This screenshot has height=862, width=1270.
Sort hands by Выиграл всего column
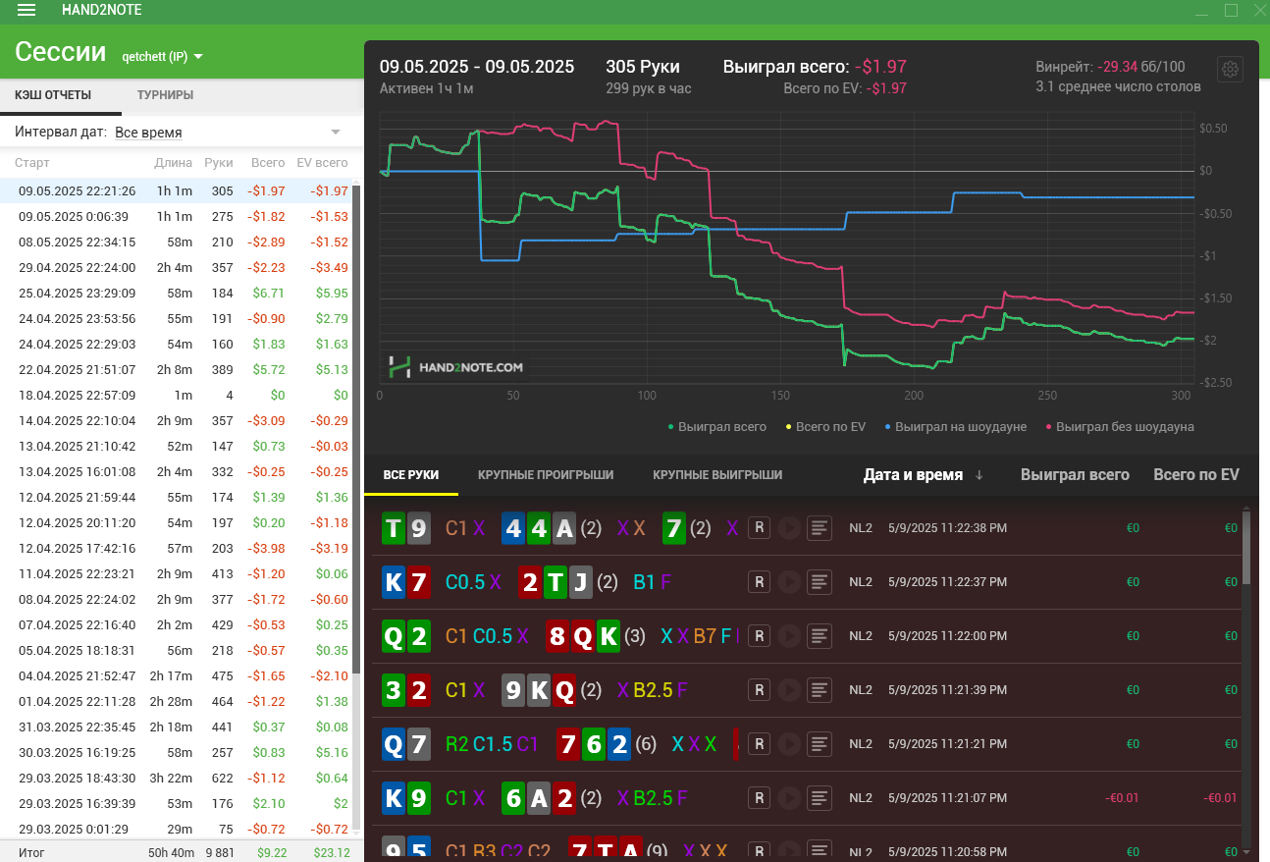(1075, 475)
